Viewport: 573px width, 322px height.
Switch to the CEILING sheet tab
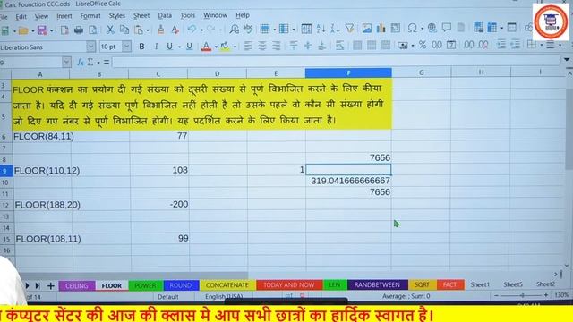click(x=77, y=286)
